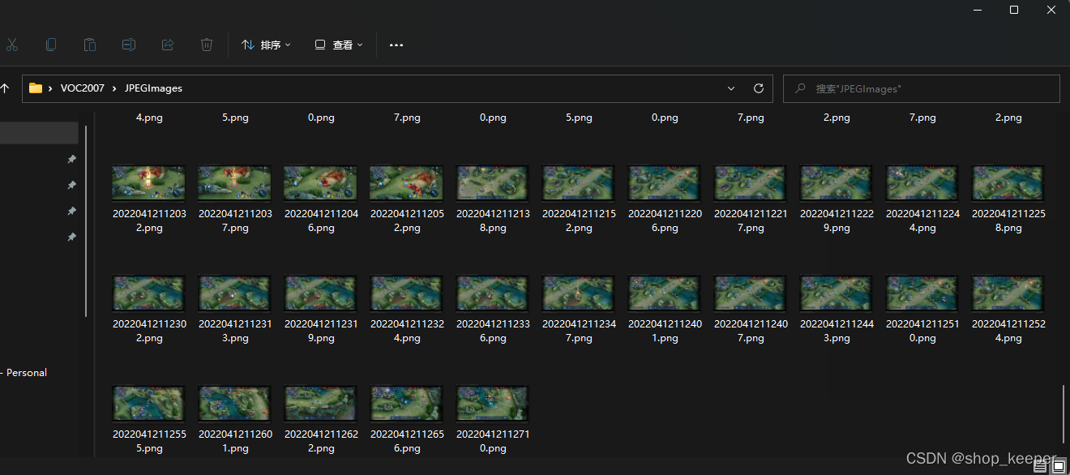Viewport: 1070px width, 475px height.
Task: Click file name text 20220412112524.png
Action: (x=1008, y=332)
